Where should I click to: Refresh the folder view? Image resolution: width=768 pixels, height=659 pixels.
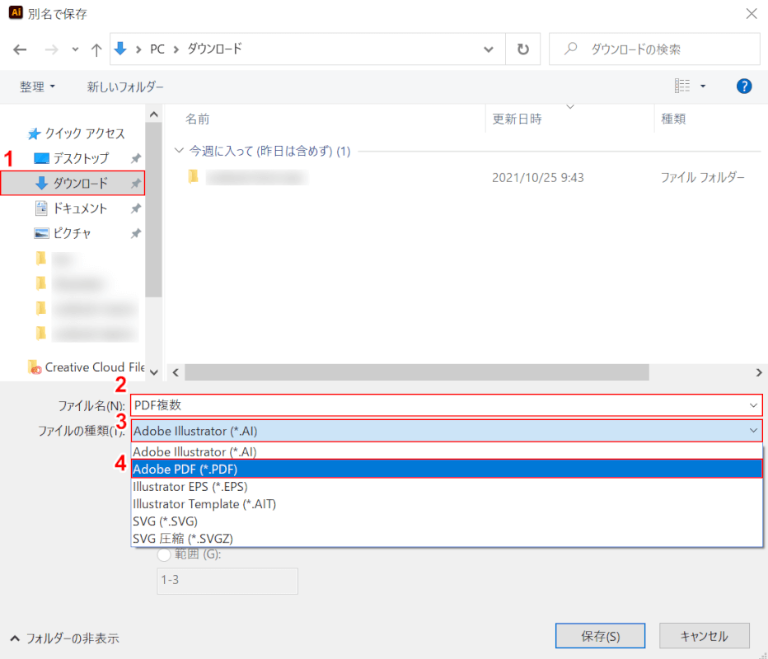click(x=523, y=49)
